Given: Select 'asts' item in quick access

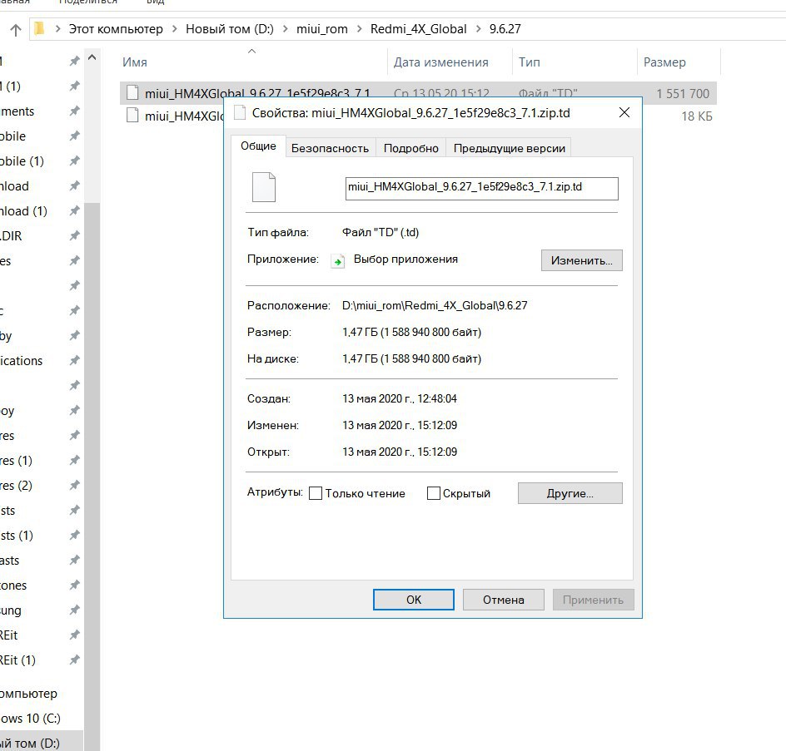Looking at the screenshot, I should click(x=10, y=561).
